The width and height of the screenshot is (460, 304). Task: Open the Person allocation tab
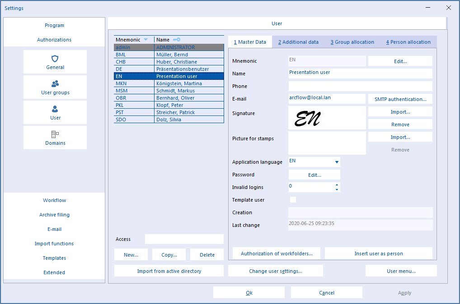coord(408,42)
